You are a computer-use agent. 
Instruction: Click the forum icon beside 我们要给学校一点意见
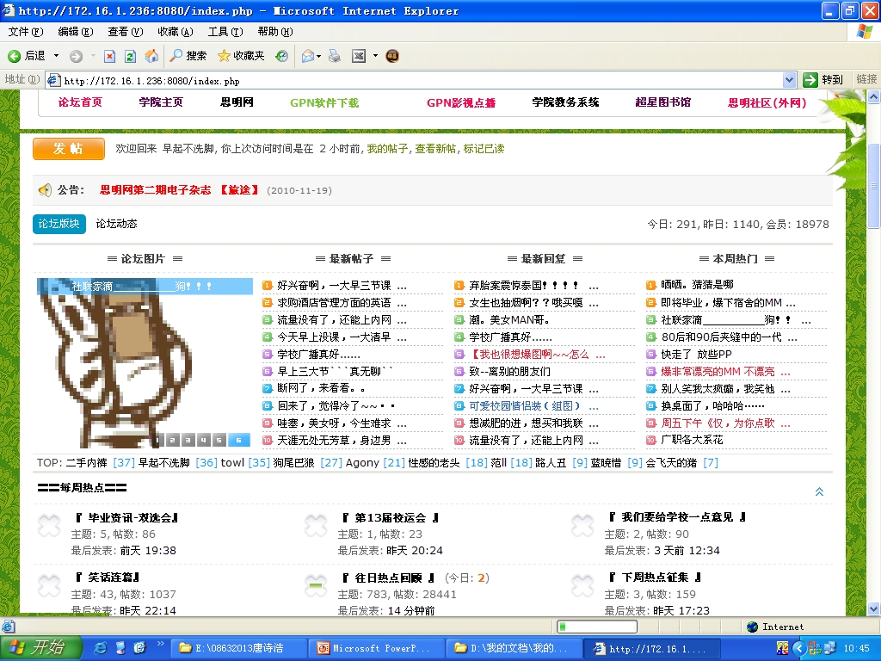click(x=582, y=526)
